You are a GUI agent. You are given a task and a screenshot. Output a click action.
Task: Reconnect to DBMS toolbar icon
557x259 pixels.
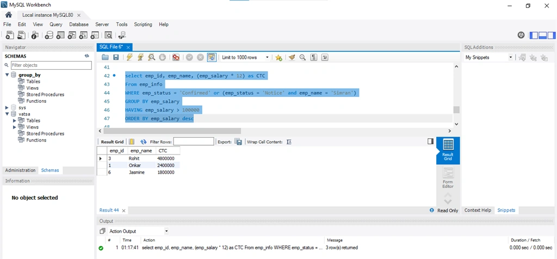[122, 35]
